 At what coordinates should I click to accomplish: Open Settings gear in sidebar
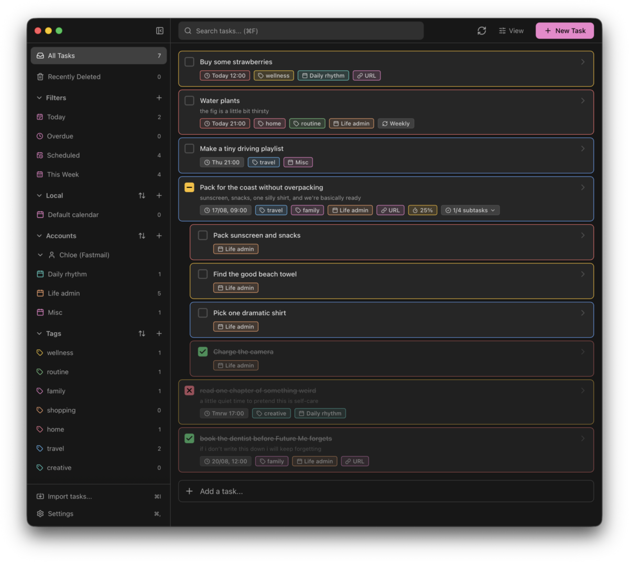coord(99,514)
